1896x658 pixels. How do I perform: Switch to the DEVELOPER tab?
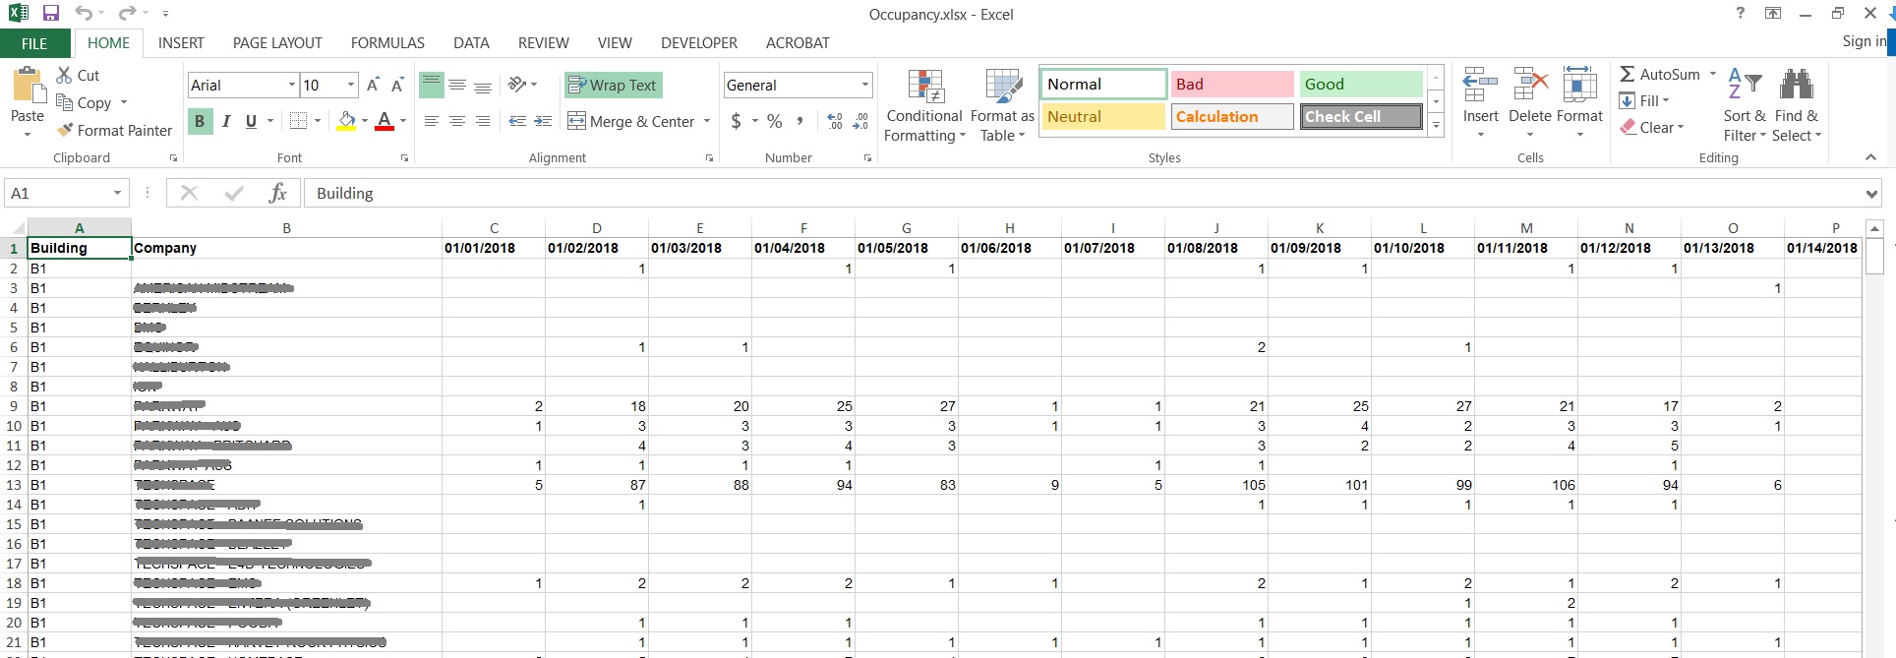(699, 43)
